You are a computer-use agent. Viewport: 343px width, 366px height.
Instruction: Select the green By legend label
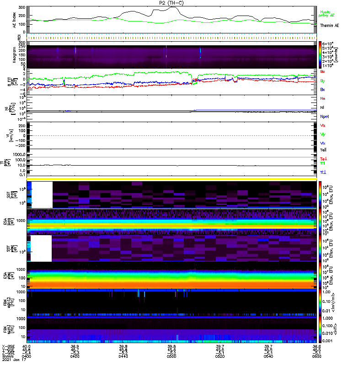click(322, 81)
